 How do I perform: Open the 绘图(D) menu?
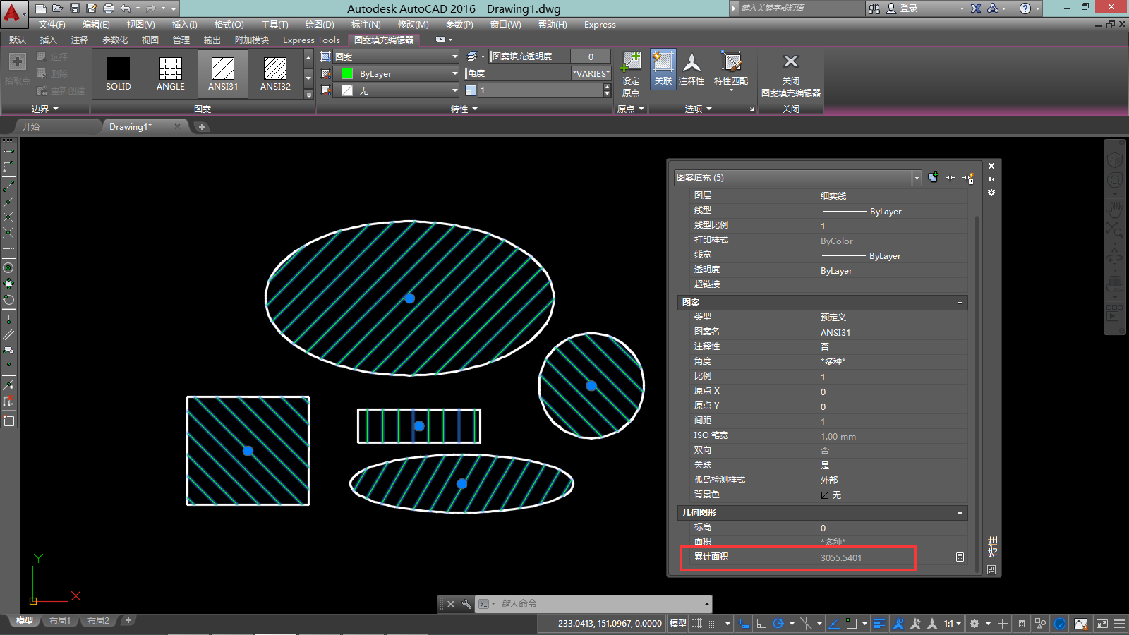pos(320,25)
